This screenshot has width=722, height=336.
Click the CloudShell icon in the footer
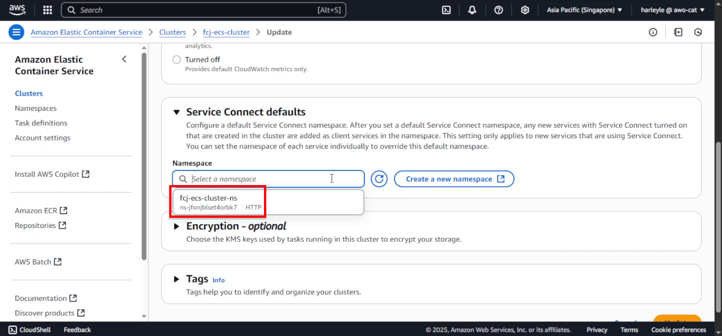click(x=12, y=330)
